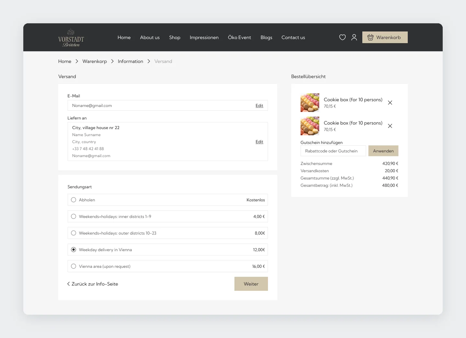Screen dimensions: 466x338
Task: Open About us page
Action: pyautogui.click(x=150, y=37)
